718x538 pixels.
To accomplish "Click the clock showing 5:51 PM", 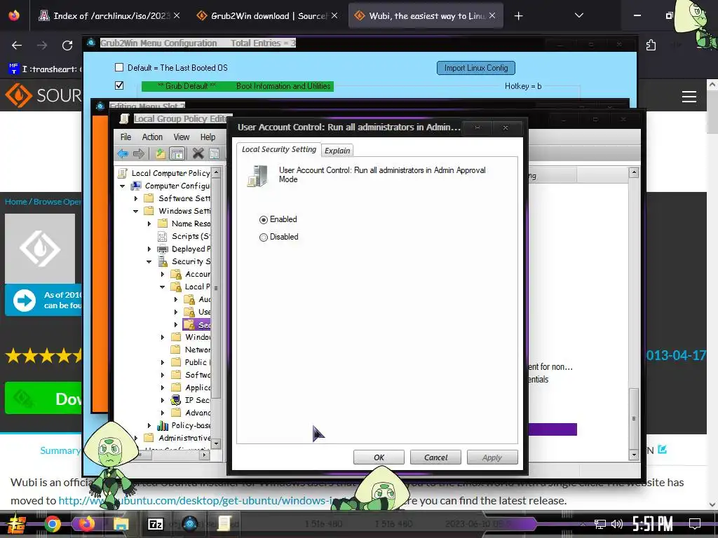I will [x=653, y=524].
